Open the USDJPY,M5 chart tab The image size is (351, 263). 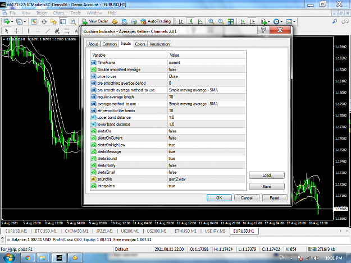(x=215, y=231)
